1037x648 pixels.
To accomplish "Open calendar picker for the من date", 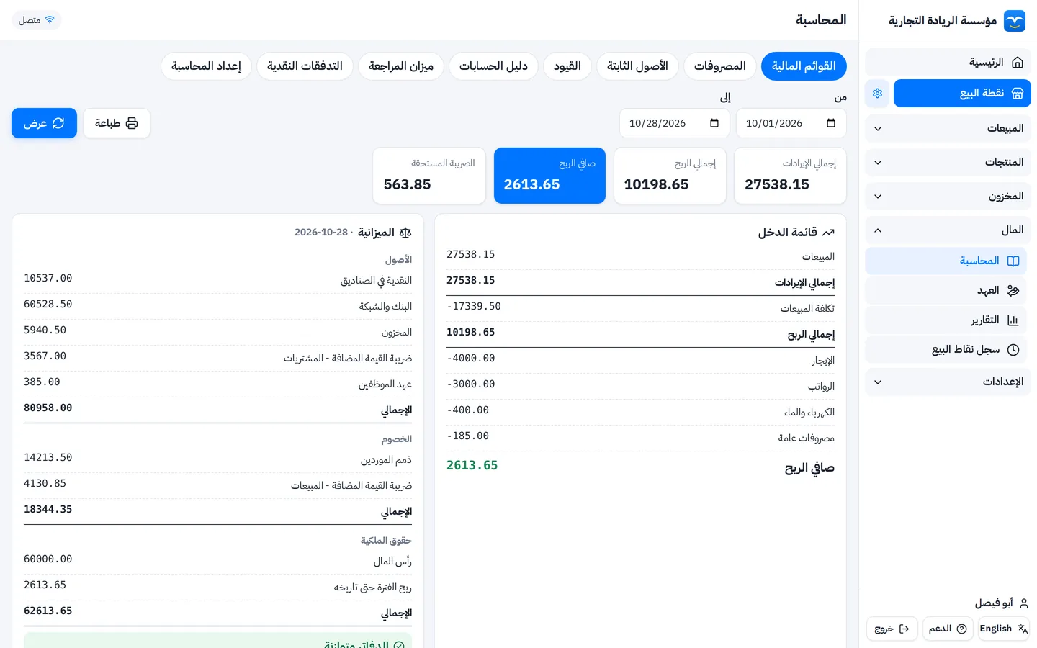I will point(831,123).
